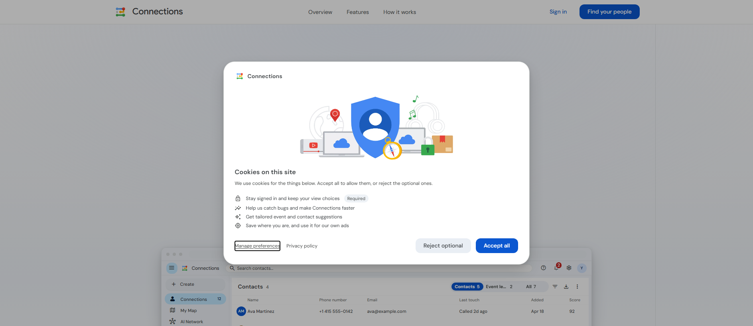The width and height of the screenshot is (753, 326).
Task: Click the Name column header
Action: (253, 300)
